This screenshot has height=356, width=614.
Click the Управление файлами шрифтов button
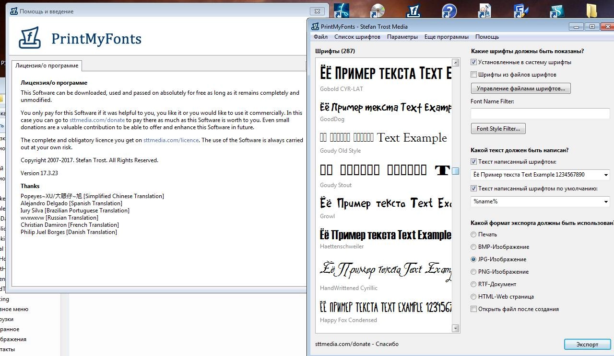(520, 89)
